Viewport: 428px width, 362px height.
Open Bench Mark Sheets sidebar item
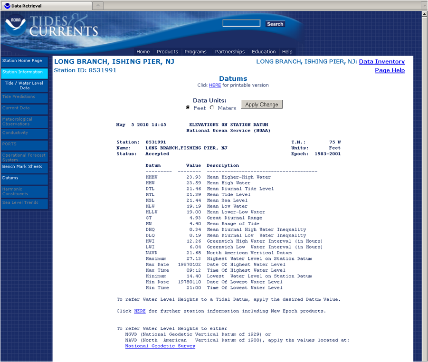(x=24, y=168)
